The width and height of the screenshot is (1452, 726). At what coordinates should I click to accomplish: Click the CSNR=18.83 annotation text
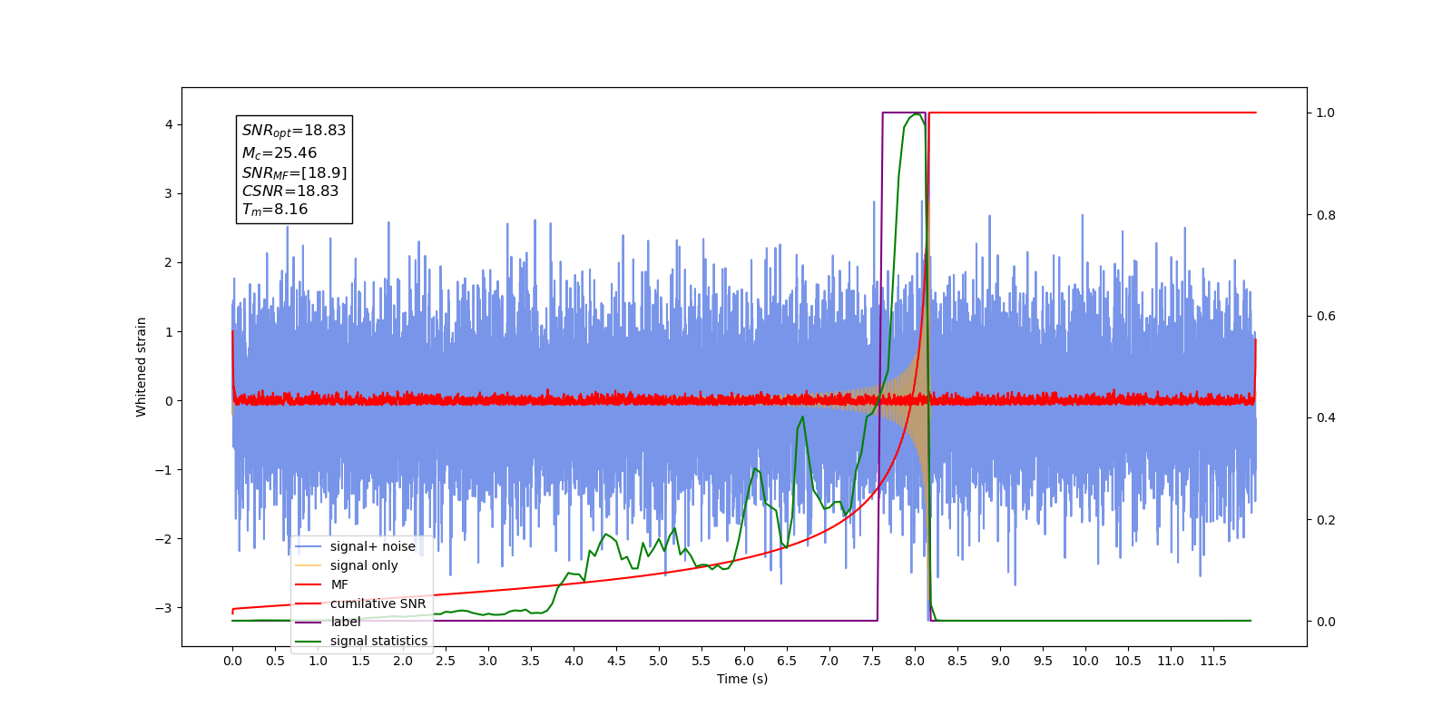point(290,191)
